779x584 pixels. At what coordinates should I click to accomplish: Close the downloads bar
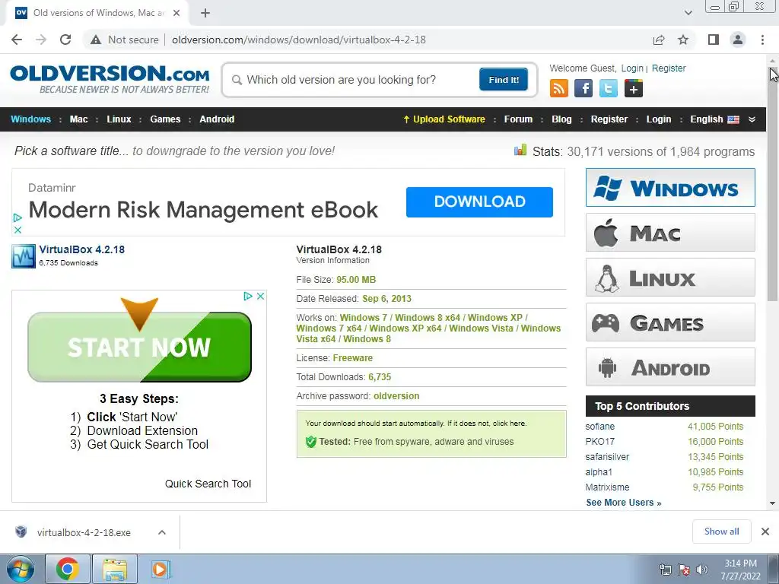click(x=765, y=532)
